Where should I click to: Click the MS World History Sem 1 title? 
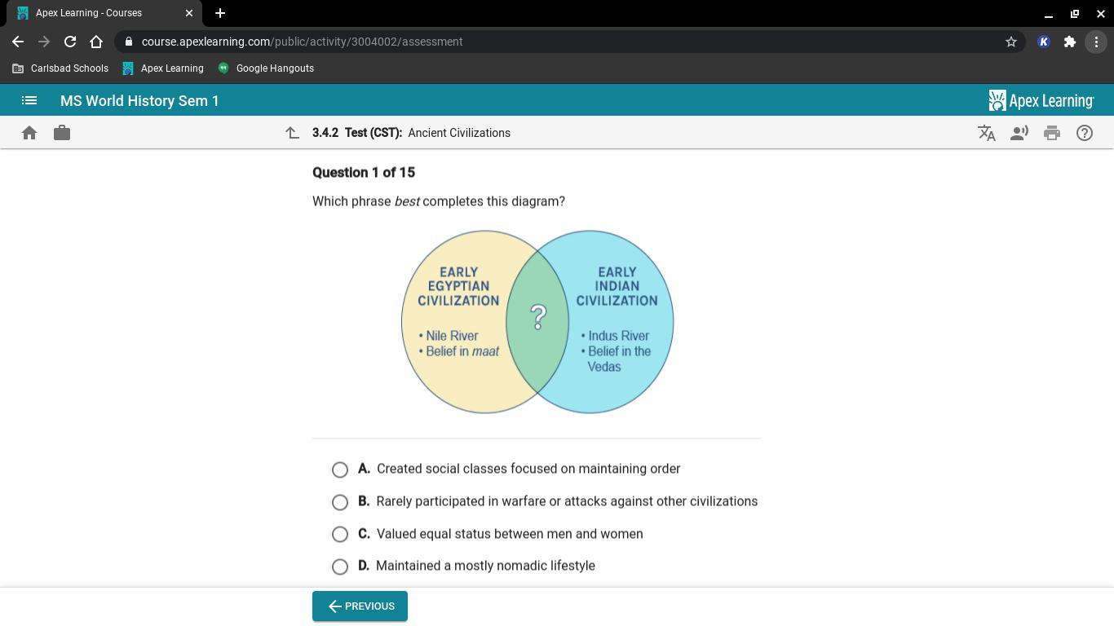[x=139, y=101]
